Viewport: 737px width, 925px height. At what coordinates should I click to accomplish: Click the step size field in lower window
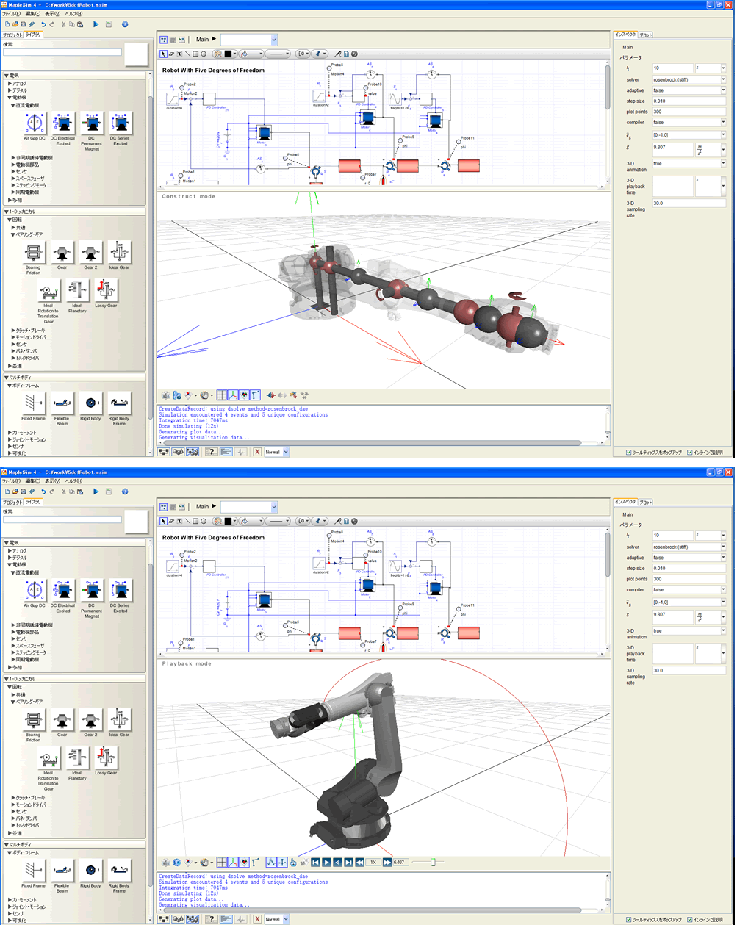(x=689, y=569)
